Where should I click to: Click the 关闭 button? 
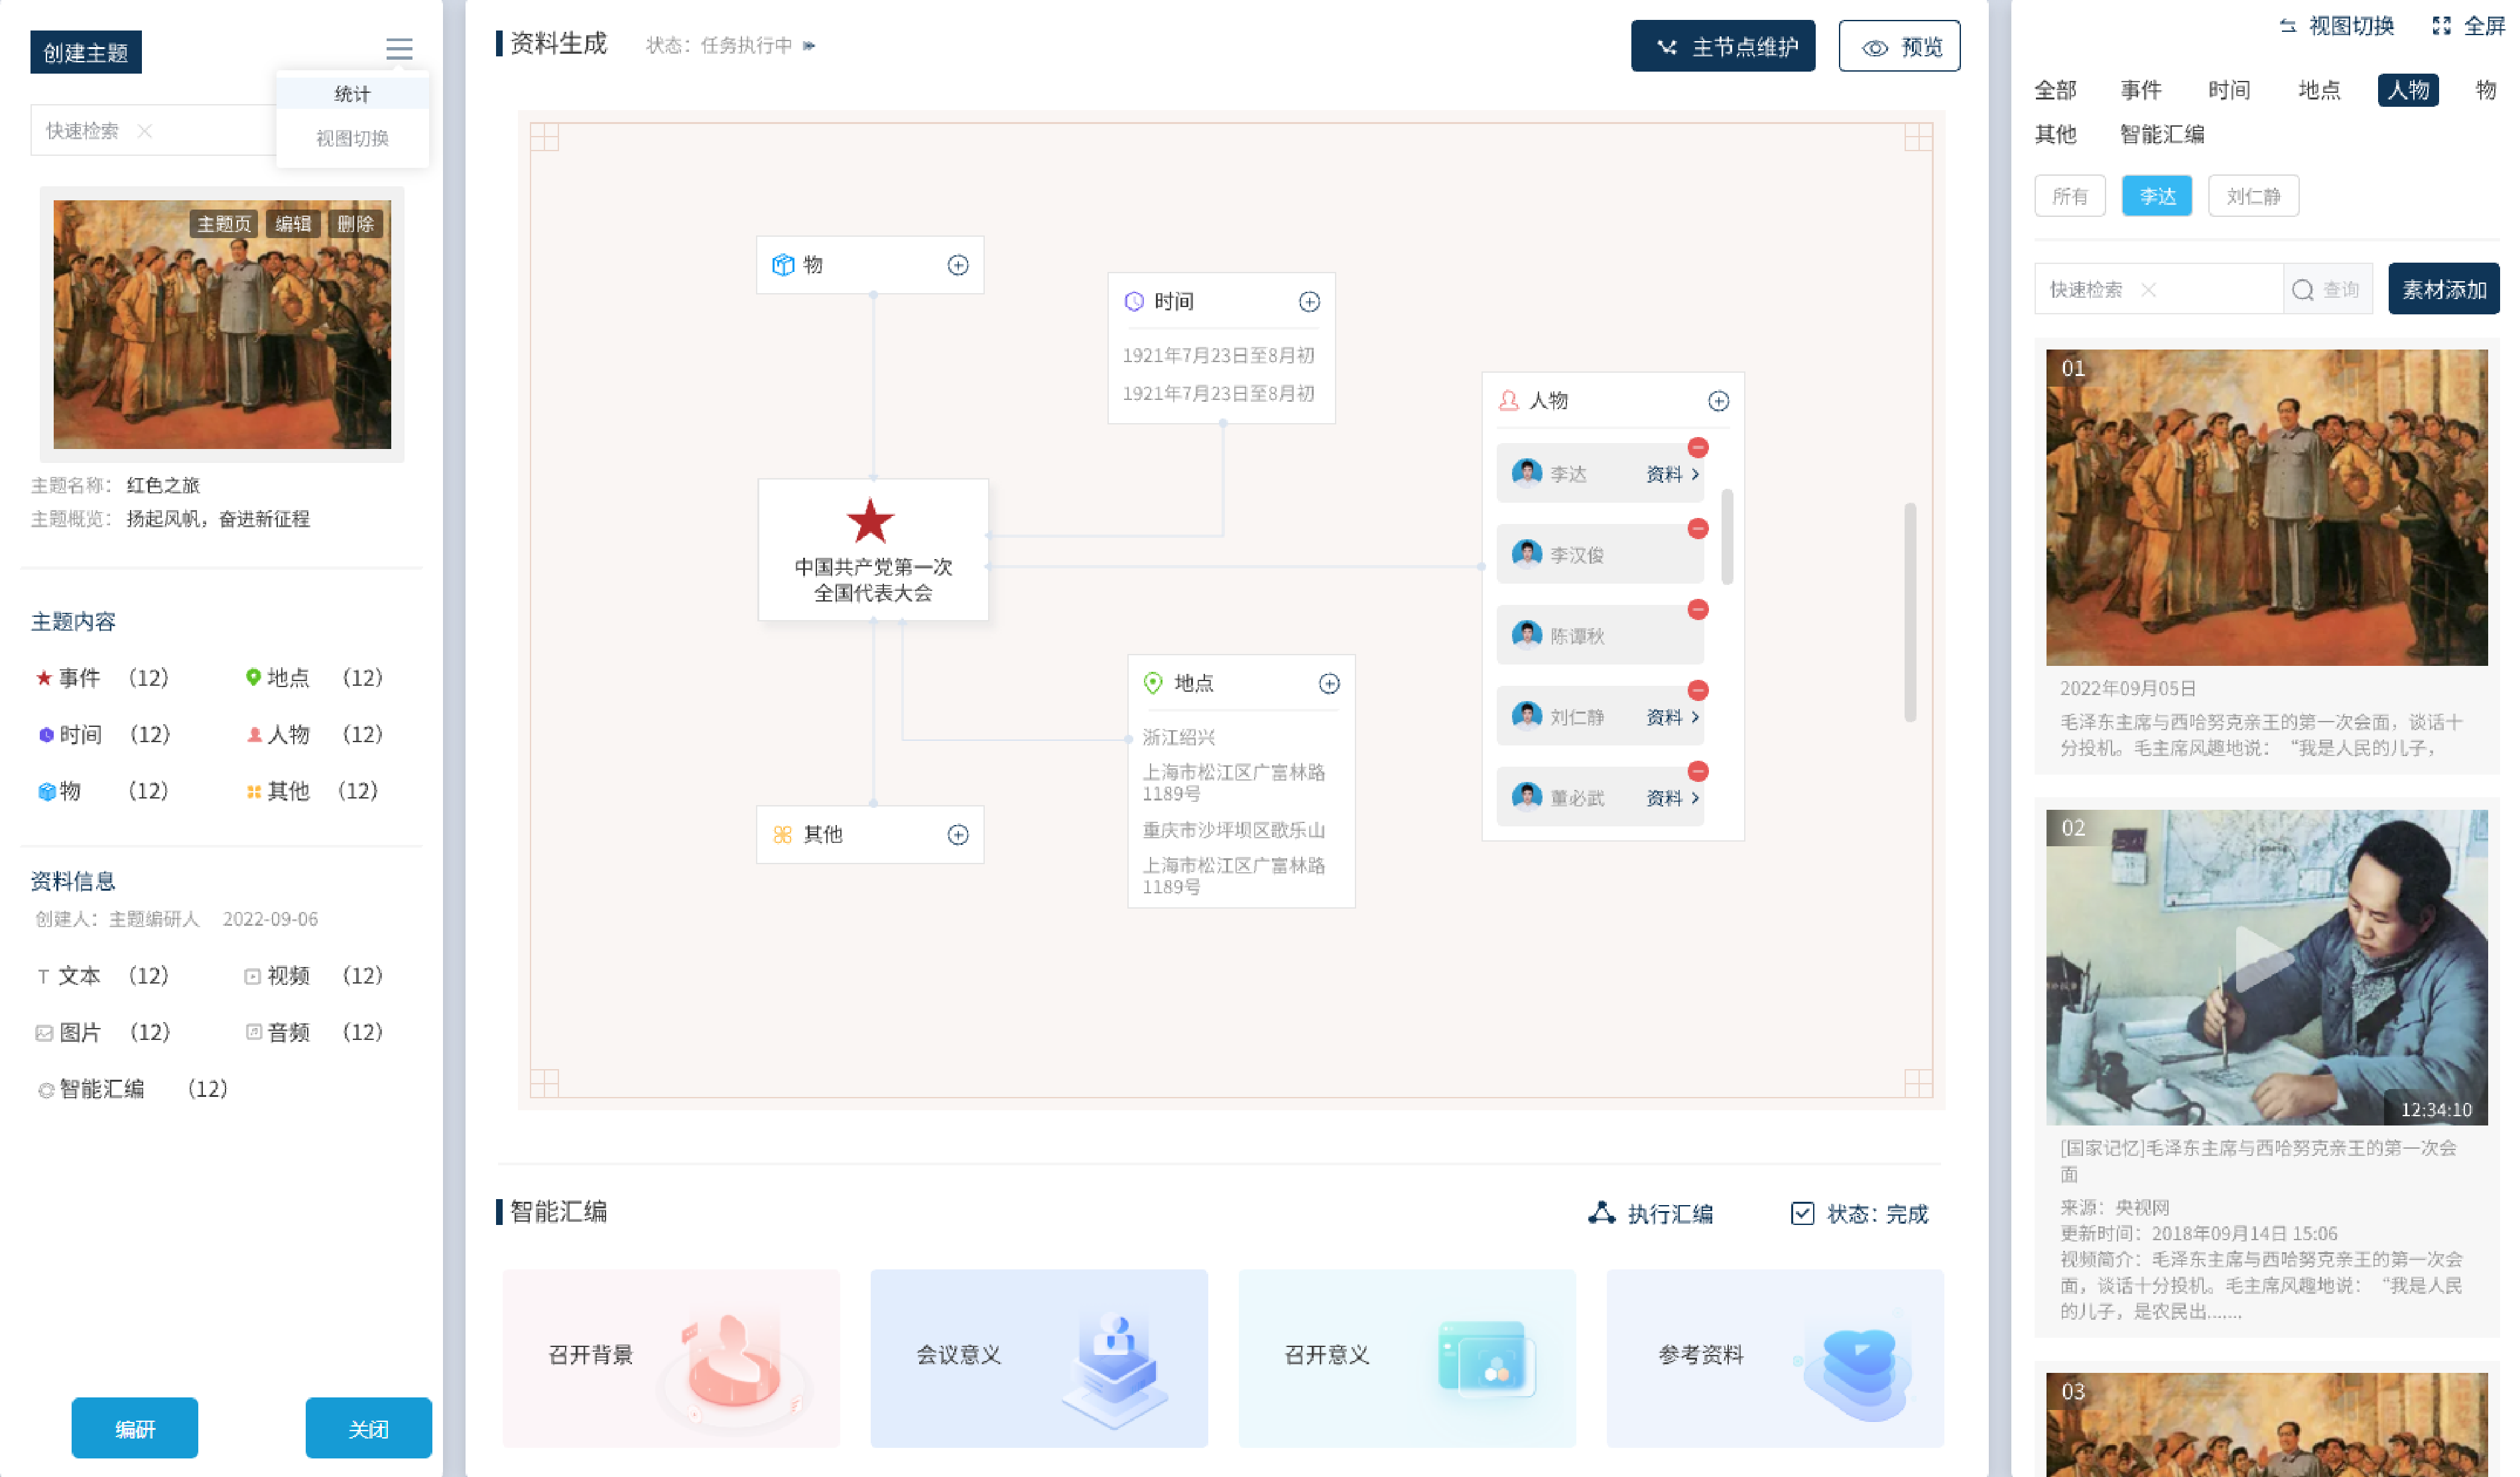(368, 1428)
